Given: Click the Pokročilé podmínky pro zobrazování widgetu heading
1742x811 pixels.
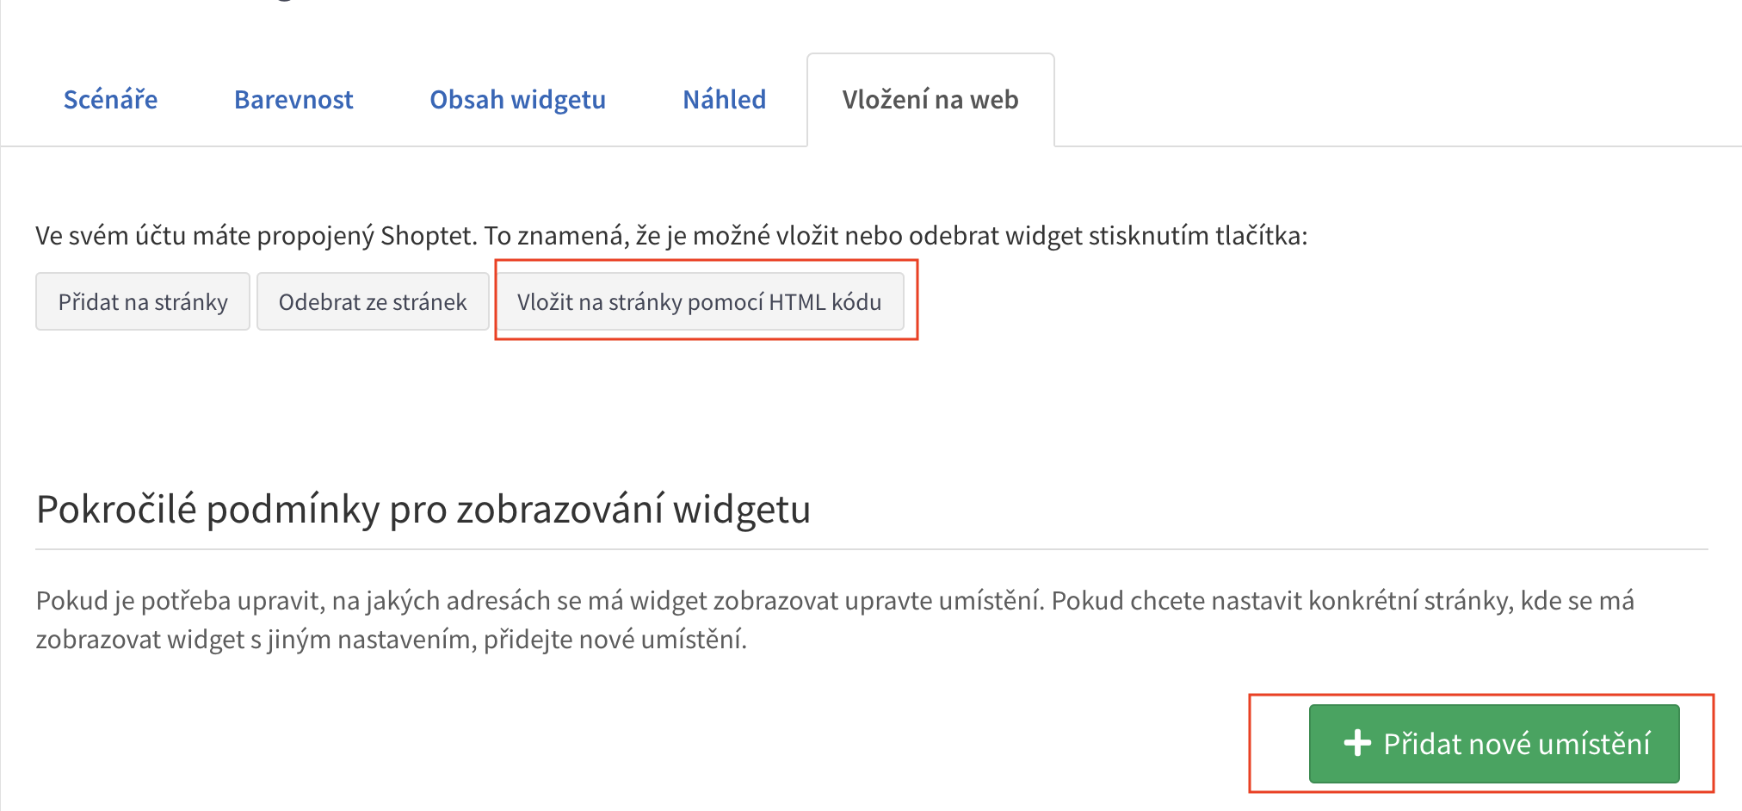Looking at the screenshot, I should [423, 509].
